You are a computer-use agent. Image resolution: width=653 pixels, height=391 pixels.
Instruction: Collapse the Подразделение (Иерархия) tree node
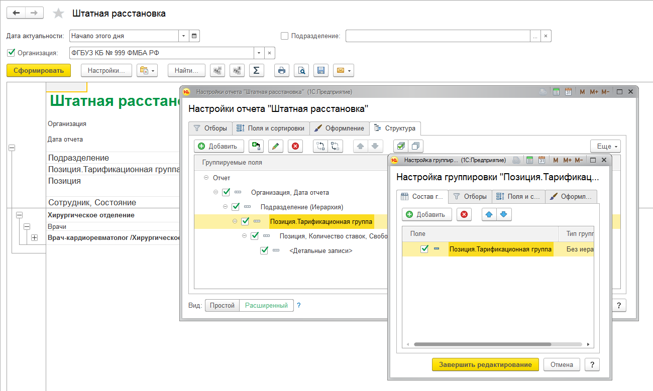pos(225,206)
